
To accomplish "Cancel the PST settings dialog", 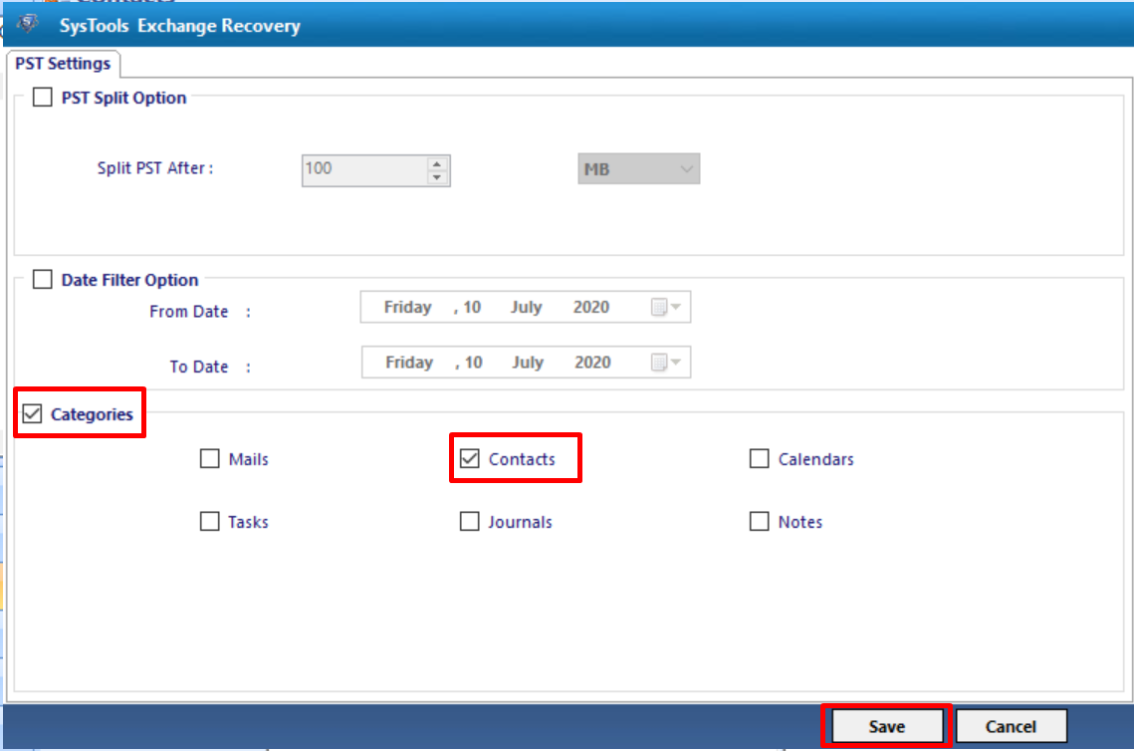I will pyautogui.click(x=1012, y=726).
